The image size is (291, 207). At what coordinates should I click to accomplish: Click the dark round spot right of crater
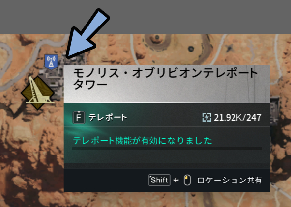(191, 49)
